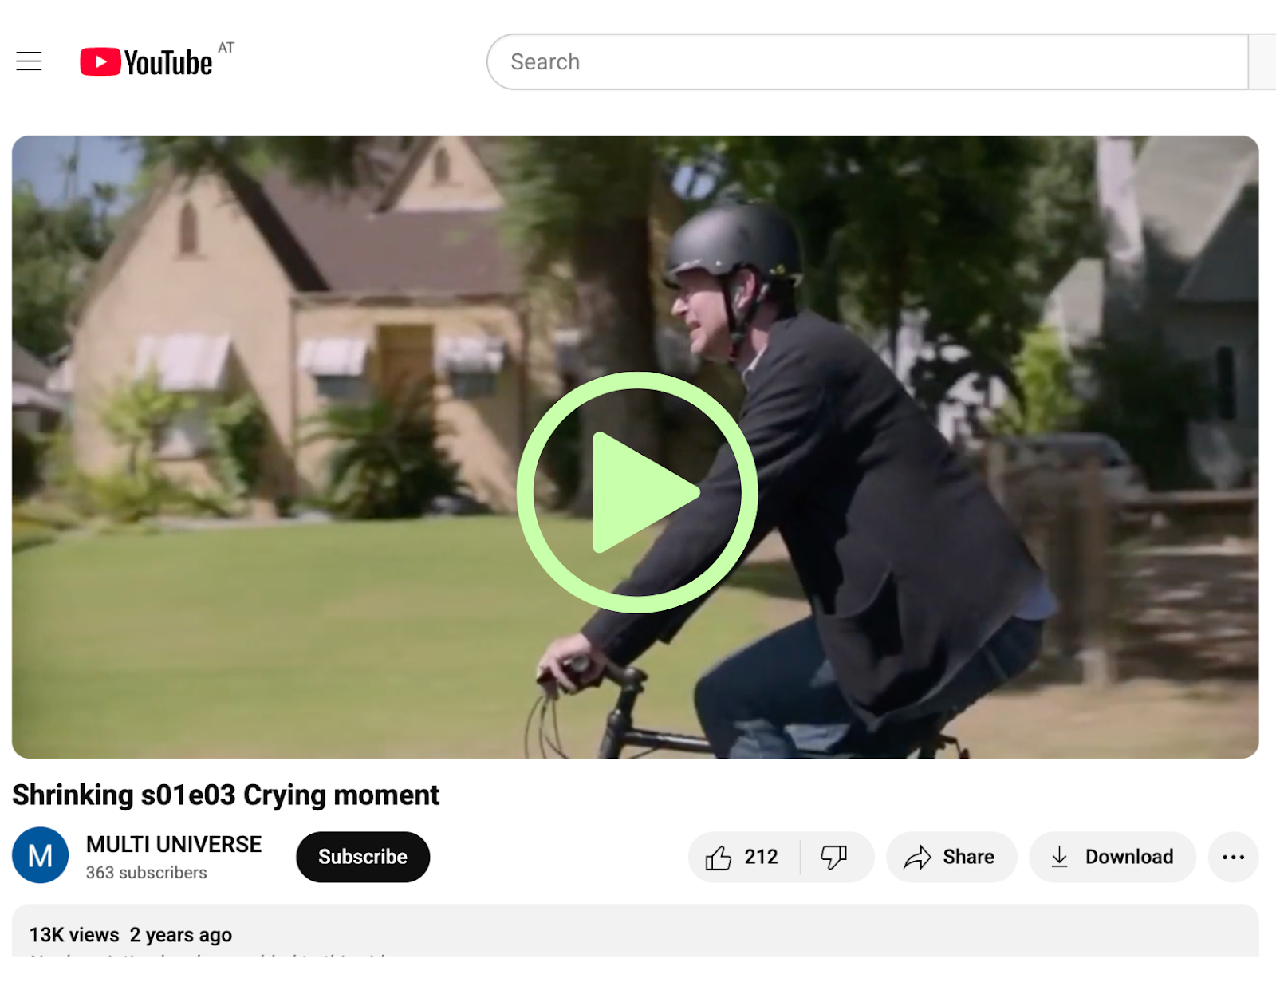Click the video title Shrinking s01e03 Crying moment

pyautogui.click(x=226, y=795)
